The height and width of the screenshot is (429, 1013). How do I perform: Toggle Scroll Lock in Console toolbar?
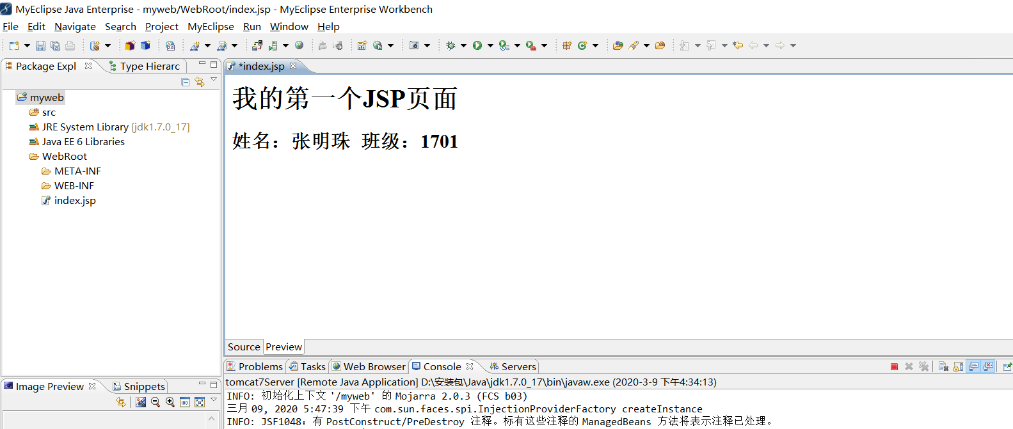coord(958,366)
